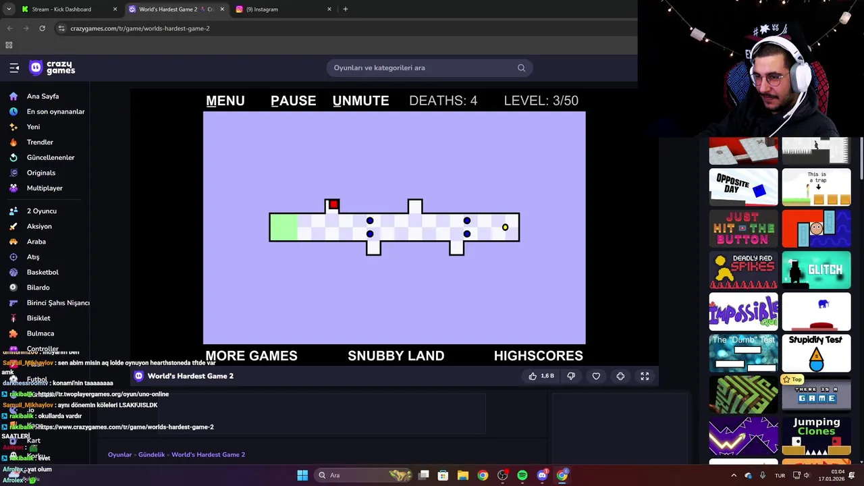This screenshot has width=864, height=486.
Task: Show hidden system tray icons chevron
Action: (x=734, y=475)
